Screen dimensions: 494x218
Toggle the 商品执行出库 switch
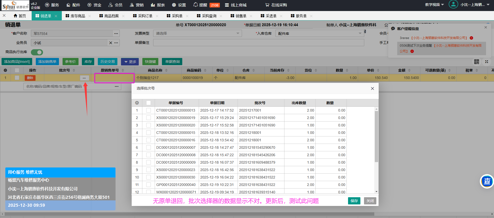click(37, 52)
